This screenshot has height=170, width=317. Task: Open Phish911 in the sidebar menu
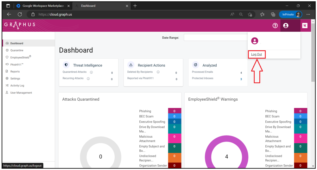point(29,64)
